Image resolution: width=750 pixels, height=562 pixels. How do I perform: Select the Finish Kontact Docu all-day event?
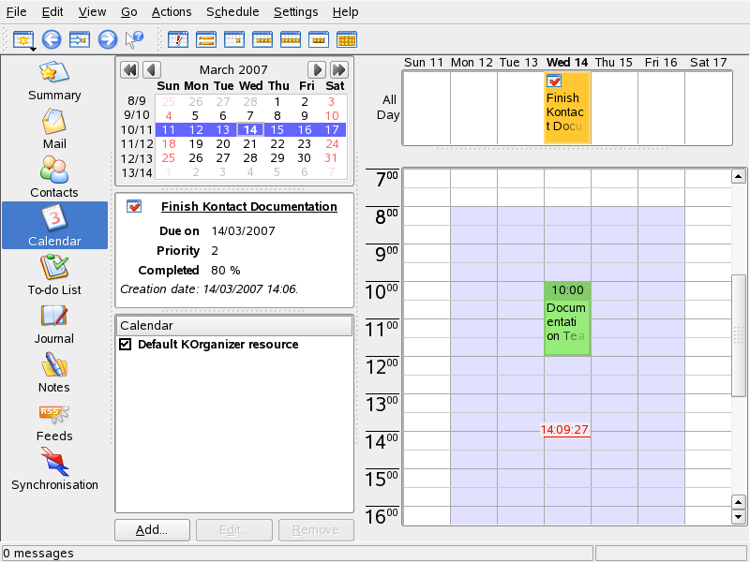pos(567,108)
